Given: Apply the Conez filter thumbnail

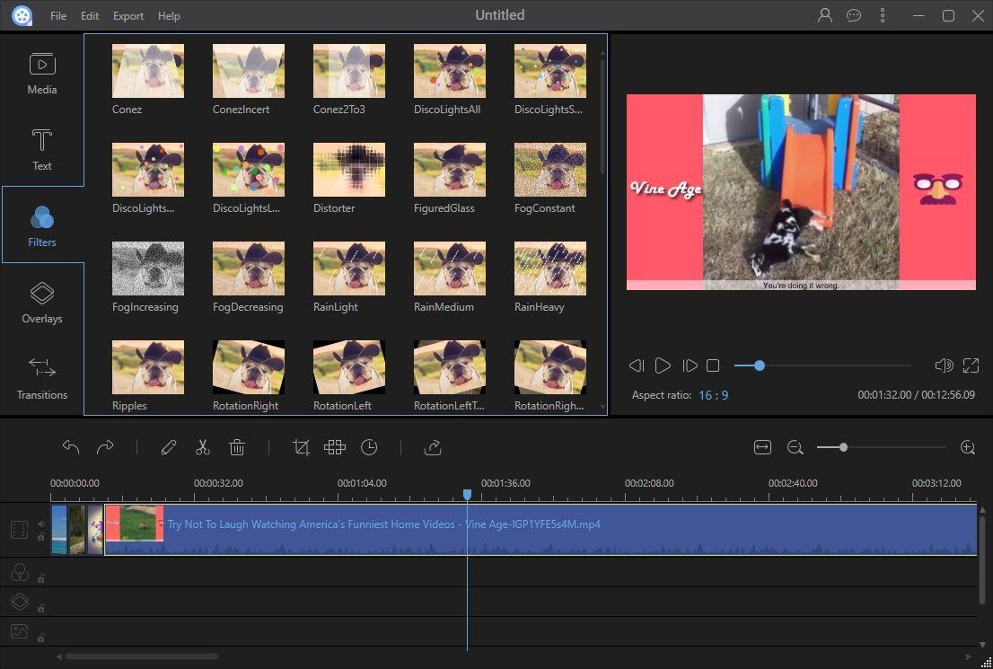Looking at the screenshot, I should click(148, 70).
